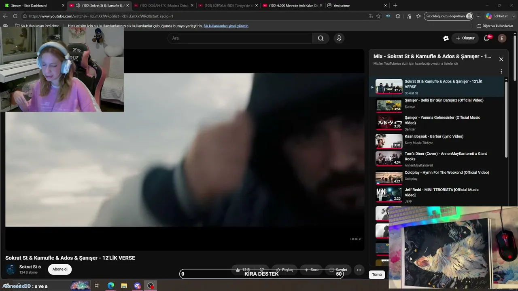Subscribe with the 'Abone ol' button
The width and height of the screenshot is (518, 291).
60,269
